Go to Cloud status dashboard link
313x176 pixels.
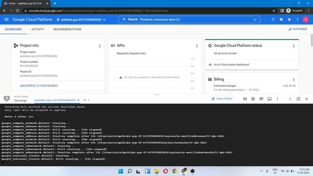(231, 65)
